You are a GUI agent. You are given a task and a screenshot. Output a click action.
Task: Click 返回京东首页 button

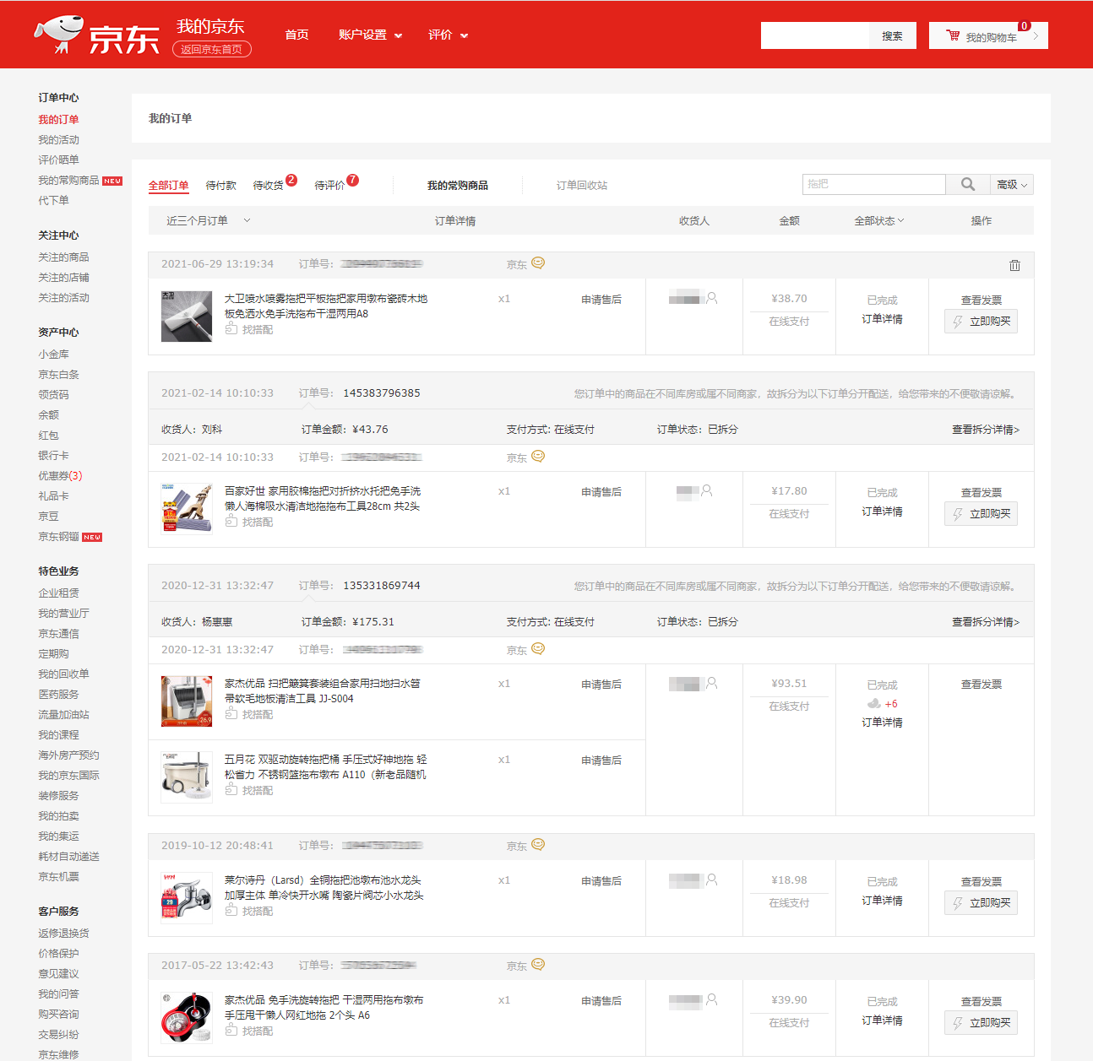(212, 49)
